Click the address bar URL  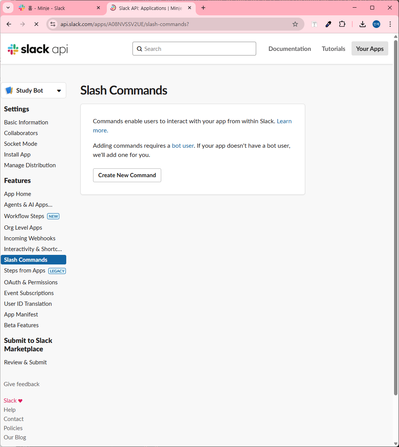coord(124,24)
